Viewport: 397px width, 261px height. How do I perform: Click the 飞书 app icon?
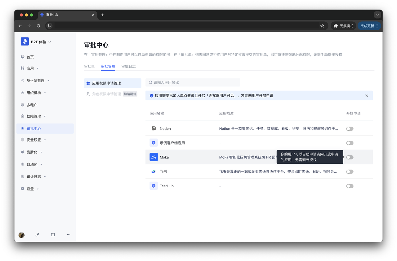154,172
